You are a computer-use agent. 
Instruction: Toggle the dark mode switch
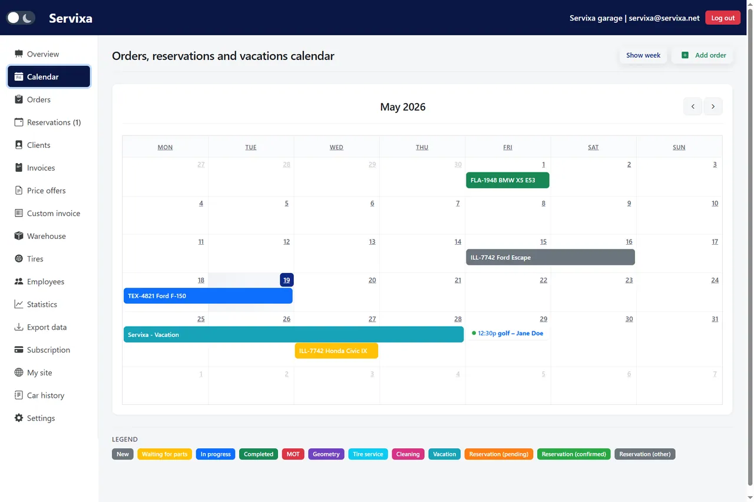21,18
